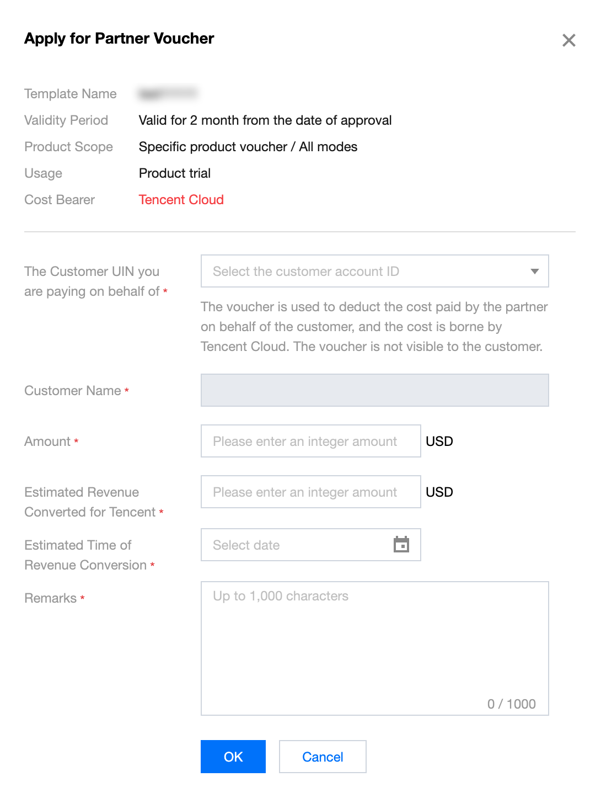The width and height of the screenshot is (601, 798).
Task: Click the Amount integer input field
Action: tap(310, 441)
